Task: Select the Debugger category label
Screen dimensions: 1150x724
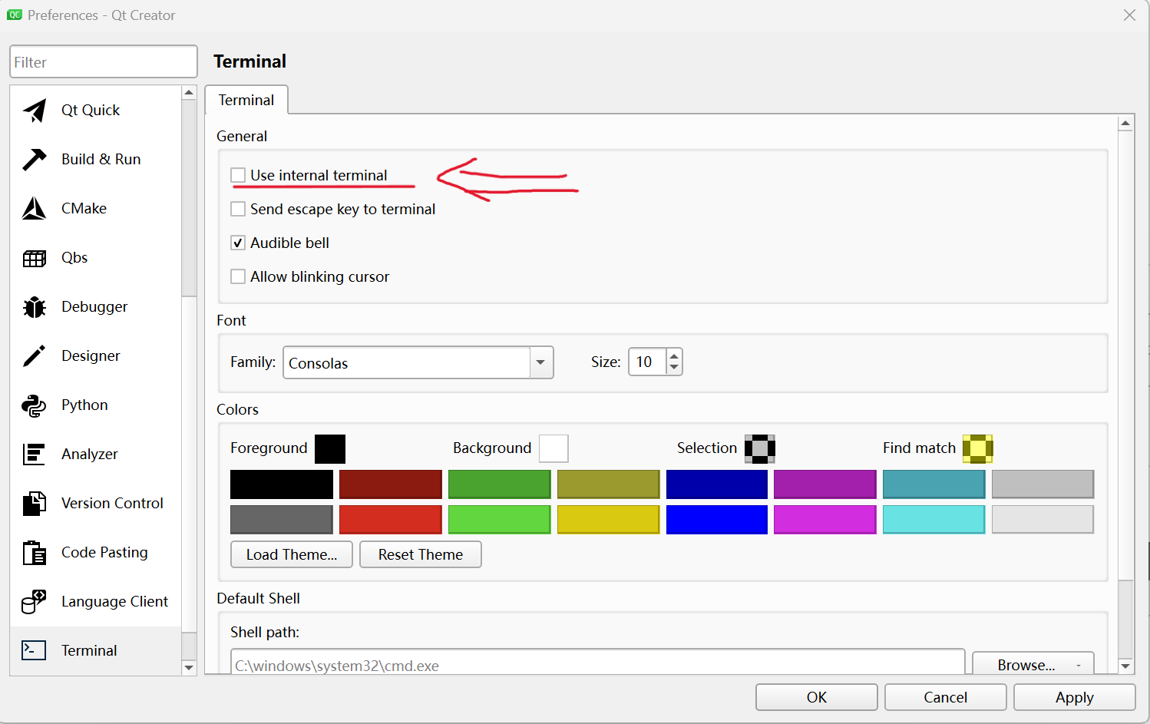Action: tap(94, 307)
